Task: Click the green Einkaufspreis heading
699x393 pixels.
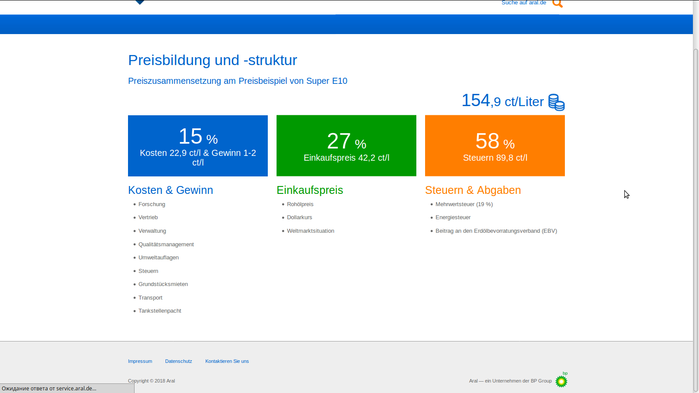Action: coord(310,190)
